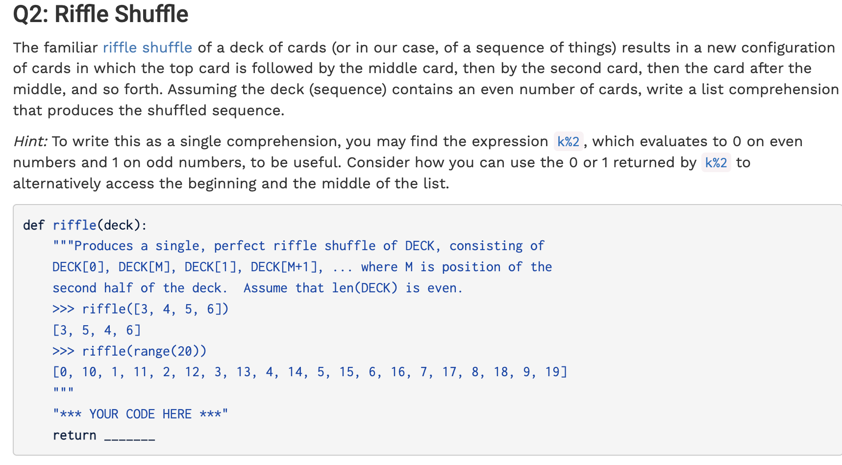Click docstring line starting with Produces
This screenshot has width=842, height=465.
298,246
